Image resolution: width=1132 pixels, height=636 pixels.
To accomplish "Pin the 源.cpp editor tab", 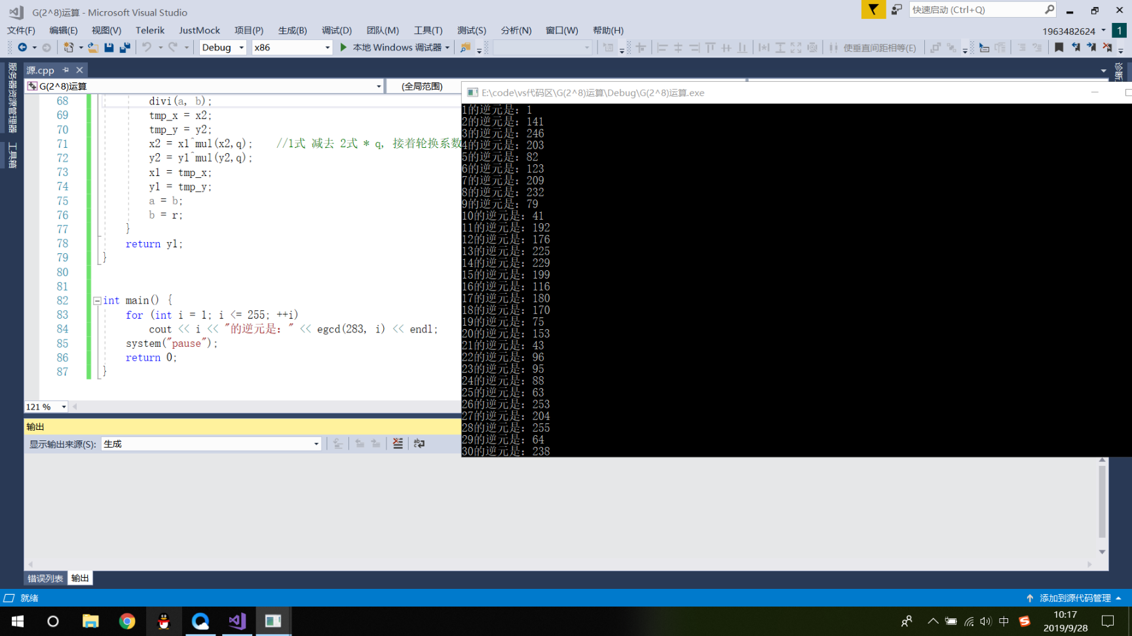I will (66, 70).
